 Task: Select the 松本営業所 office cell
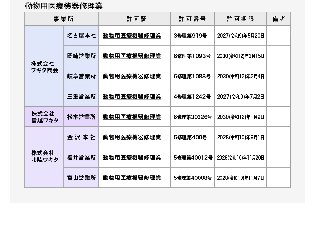click(x=81, y=117)
